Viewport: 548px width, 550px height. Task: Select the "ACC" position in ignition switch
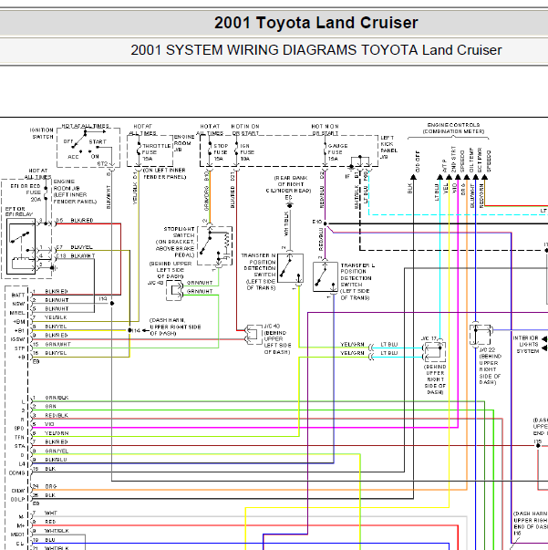coord(73,157)
